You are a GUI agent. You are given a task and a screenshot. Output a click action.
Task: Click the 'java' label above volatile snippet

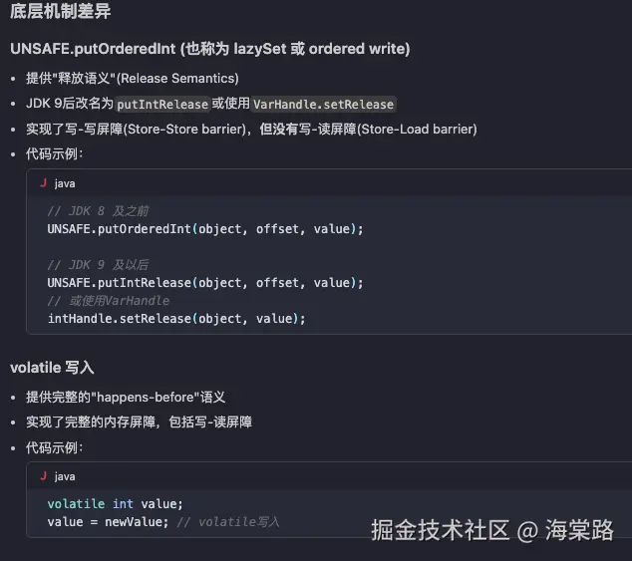64,476
